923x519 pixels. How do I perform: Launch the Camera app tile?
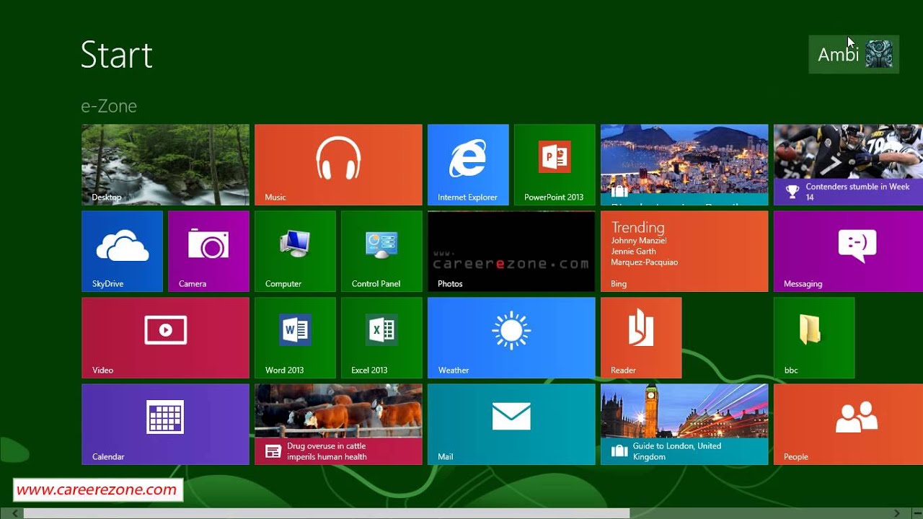[x=208, y=252]
